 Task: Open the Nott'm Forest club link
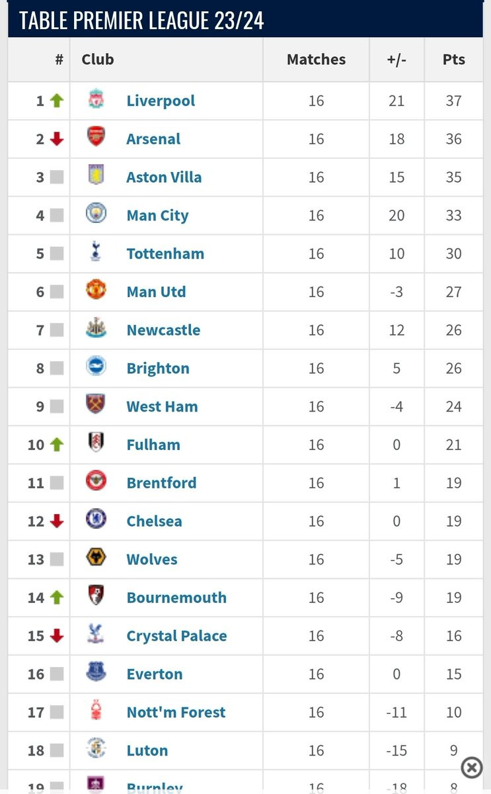(x=176, y=712)
